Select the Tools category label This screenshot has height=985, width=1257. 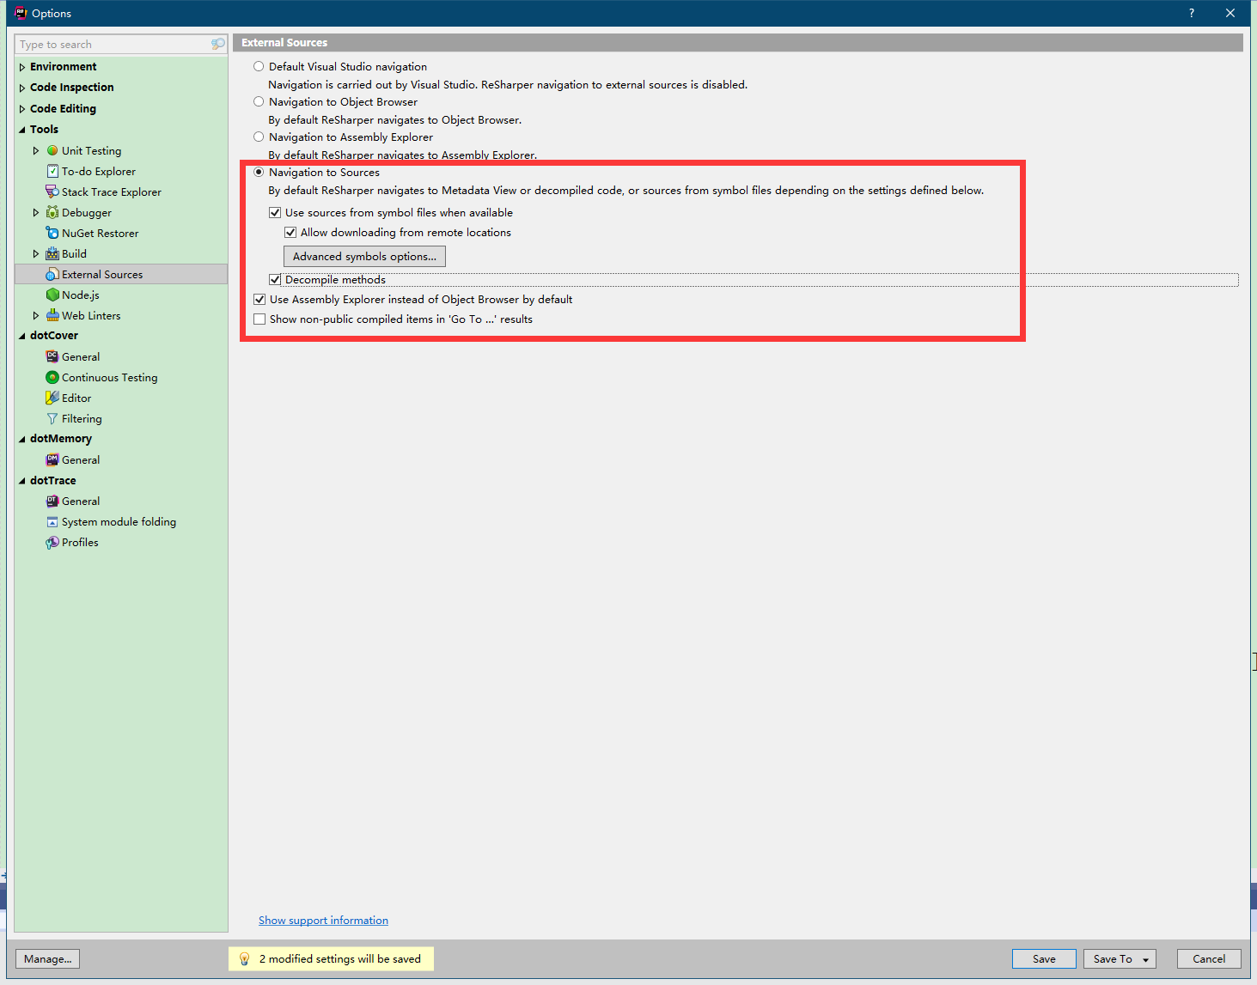point(44,129)
